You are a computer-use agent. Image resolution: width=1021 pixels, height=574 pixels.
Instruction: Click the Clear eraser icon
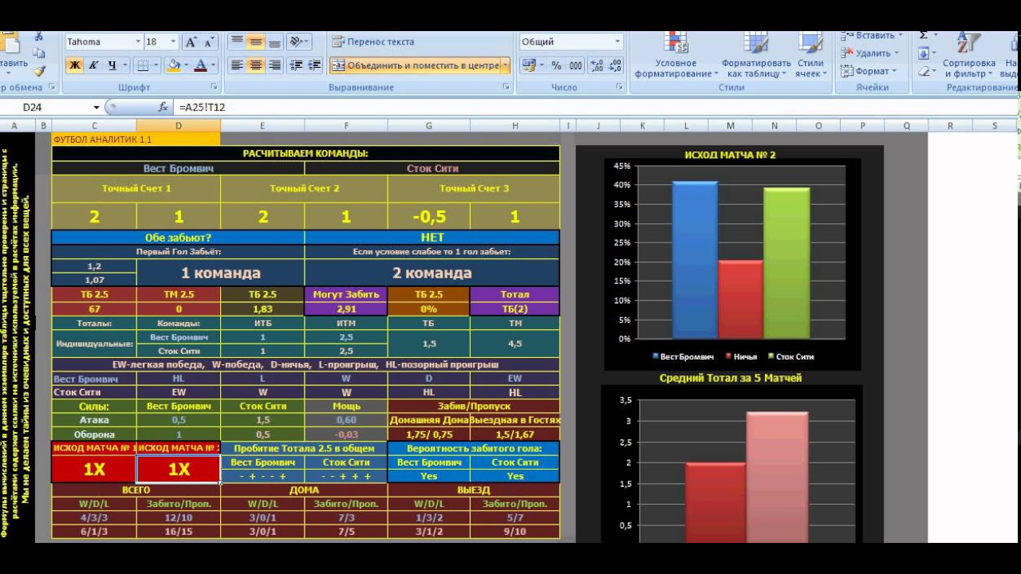coord(924,71)
